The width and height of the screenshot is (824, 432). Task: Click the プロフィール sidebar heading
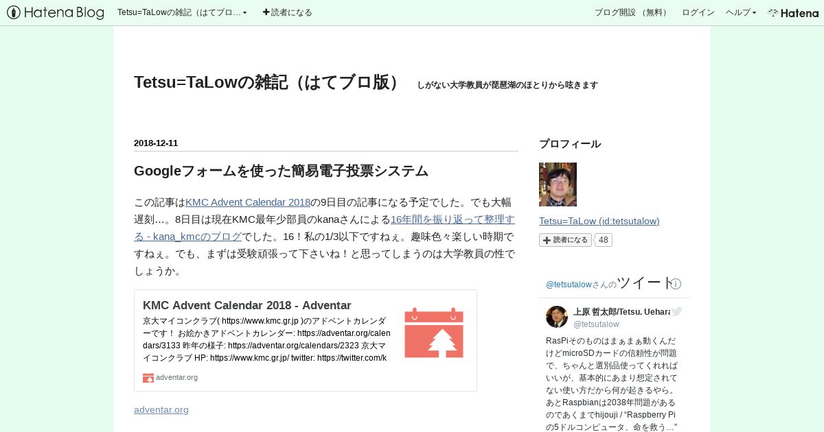pyautogui.click(x=570, y=144)
